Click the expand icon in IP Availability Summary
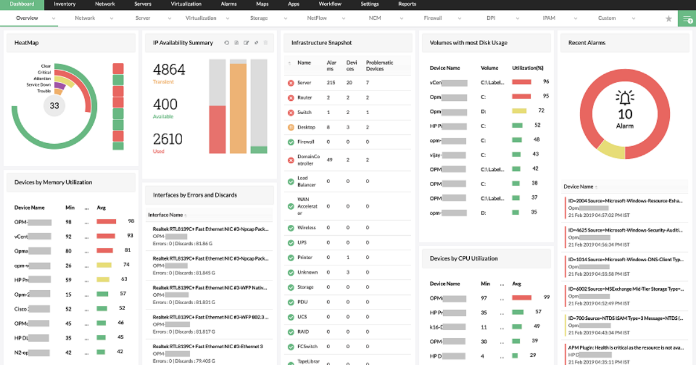 pos(256,43)
